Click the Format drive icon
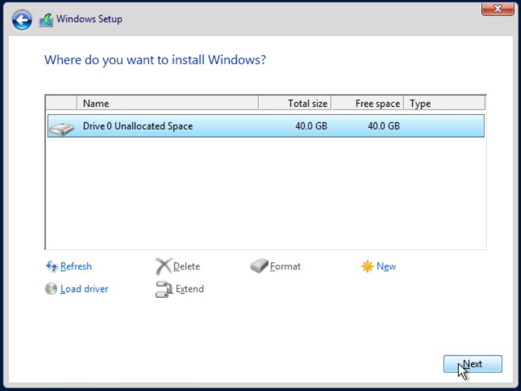Screen dimensions: 521x391 coord(259,267)
